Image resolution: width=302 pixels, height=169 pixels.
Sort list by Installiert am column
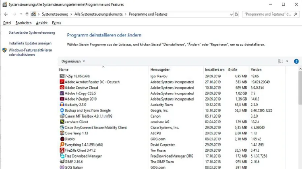tap(215, 69)
